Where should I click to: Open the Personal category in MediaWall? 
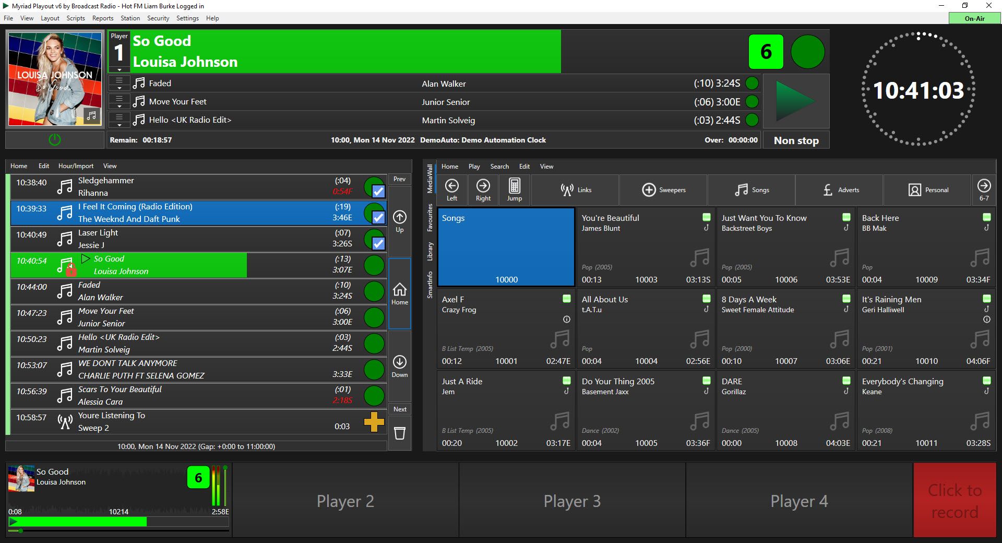point(927,190)
